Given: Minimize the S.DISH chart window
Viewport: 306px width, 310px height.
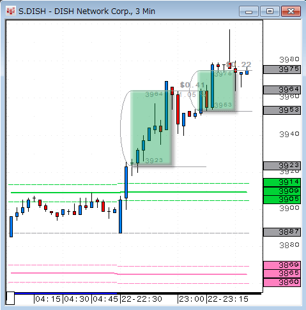Looking at the screenshot, I should coord(249,11).
